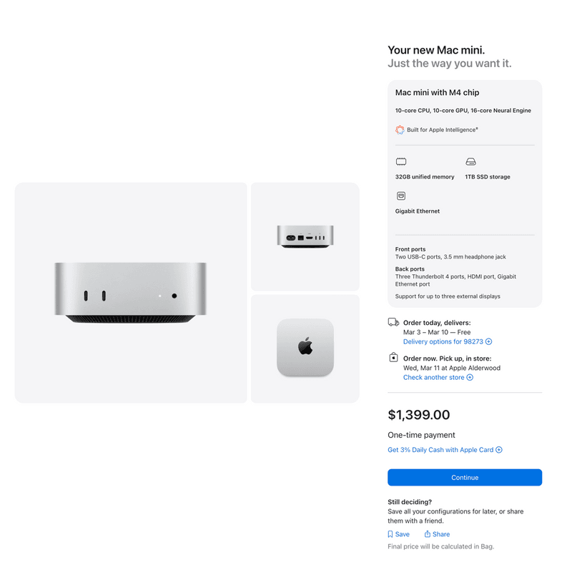Click the delivery truck icon
The height and width of the screenshot is (572, 572).
[x=393, y=322]
